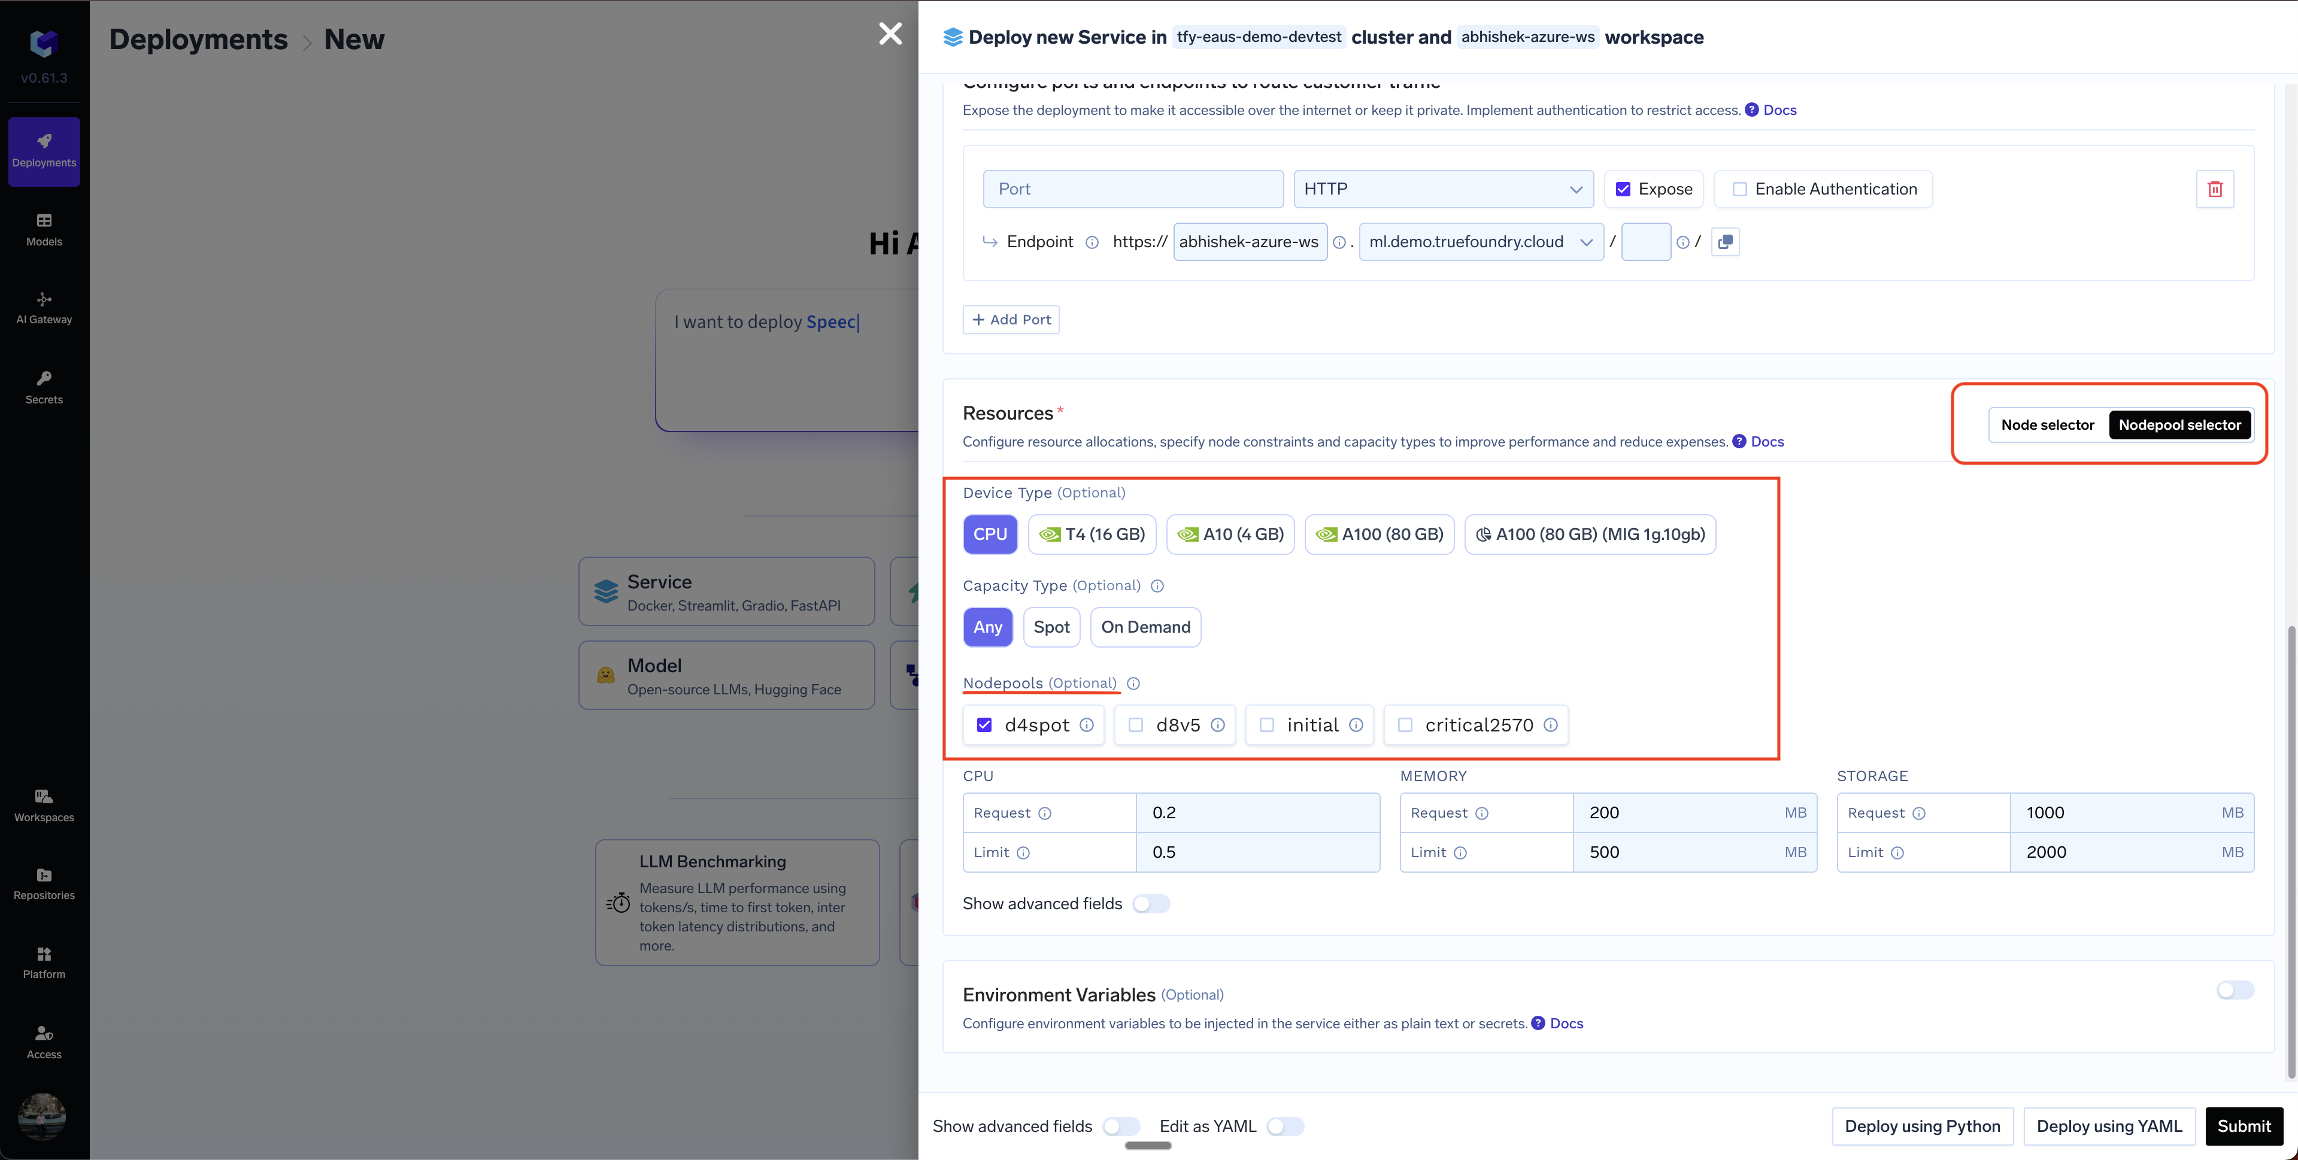The width and height of the screenshot is (2298, 1160).
Task: Click the red trash delete port icon
Action: (2214, 189)
